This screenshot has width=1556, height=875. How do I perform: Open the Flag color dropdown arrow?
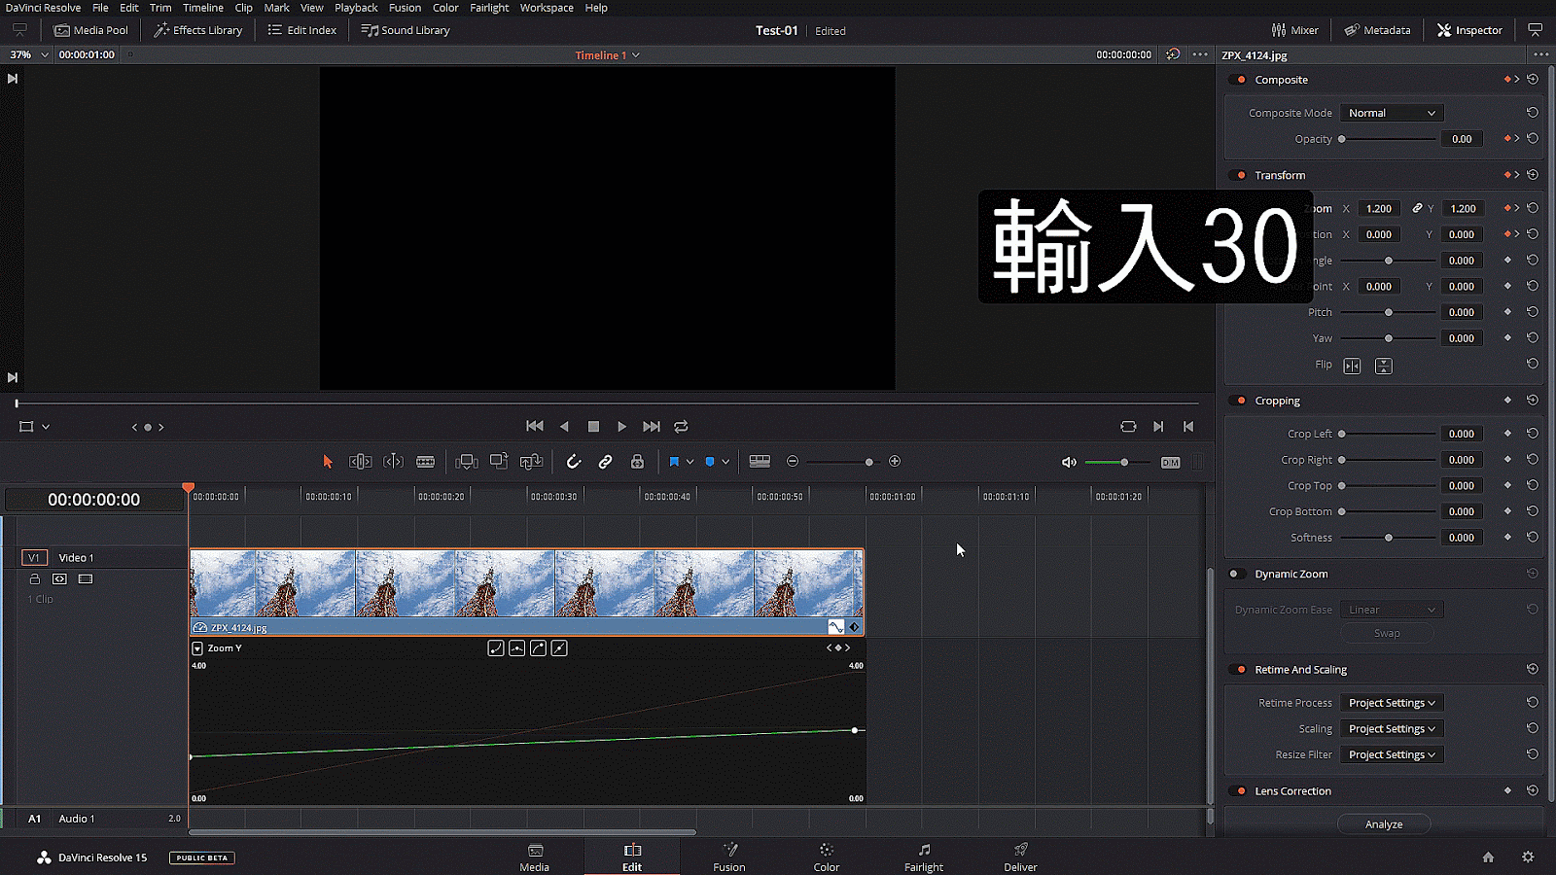pos(690,462)
